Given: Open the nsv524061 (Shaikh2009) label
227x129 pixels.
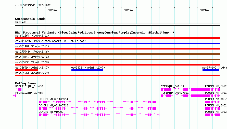Looking at the screenshot, I should coord(32,73).
